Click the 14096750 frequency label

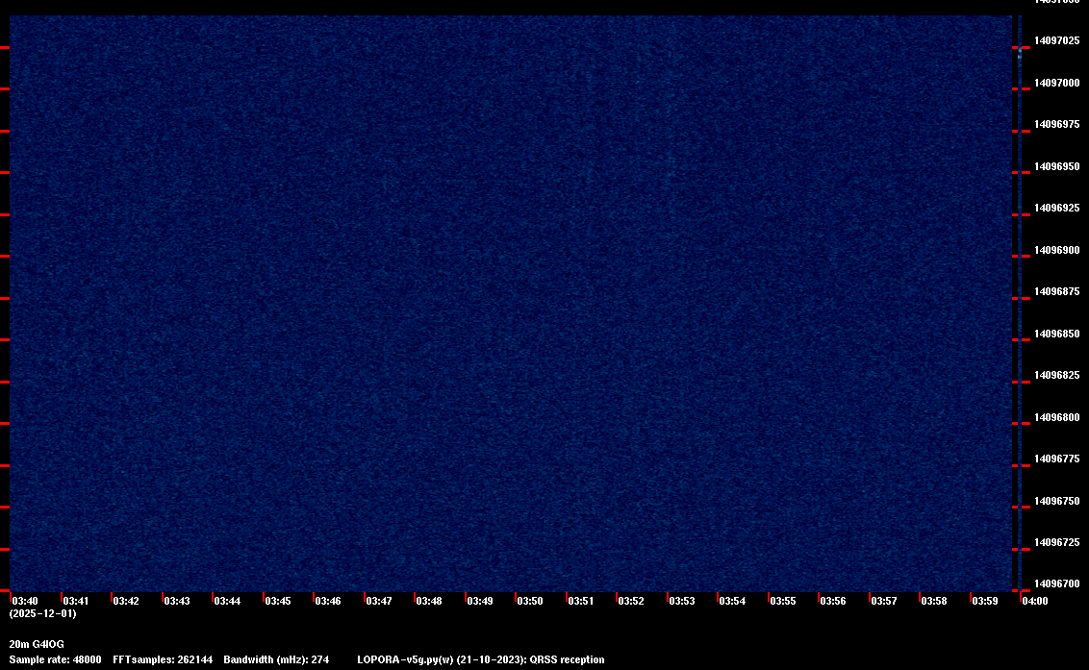1057,501
